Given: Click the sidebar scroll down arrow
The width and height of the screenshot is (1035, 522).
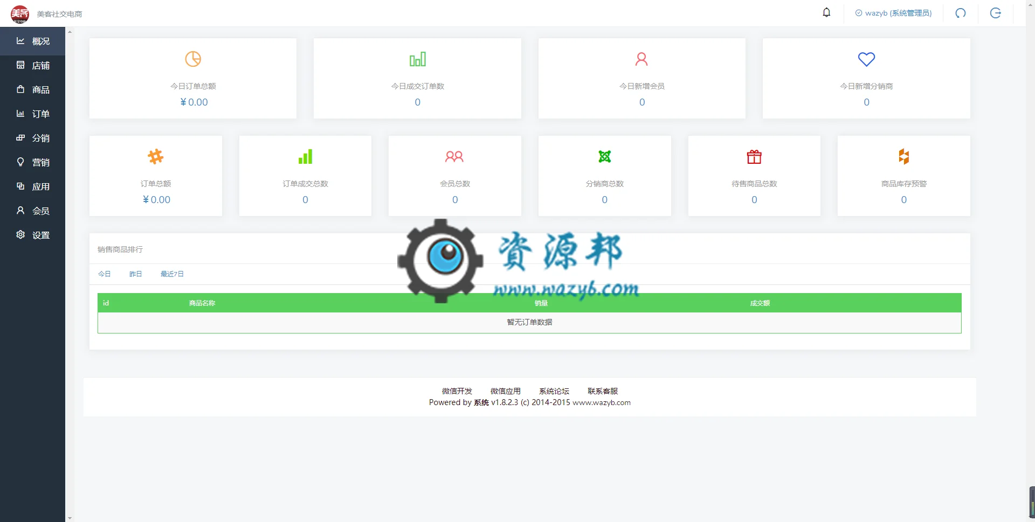Looking at the screenshot, I should (x=70, y=518).
